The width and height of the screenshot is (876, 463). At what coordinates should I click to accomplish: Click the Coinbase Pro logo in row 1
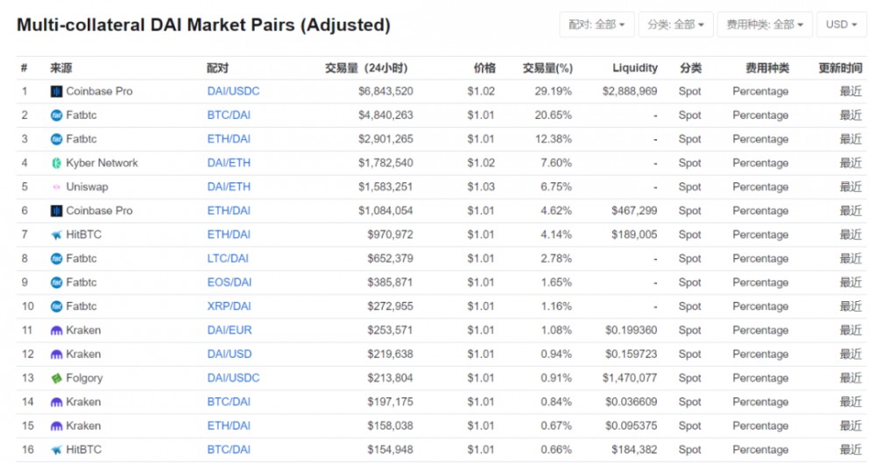(57, 91)
